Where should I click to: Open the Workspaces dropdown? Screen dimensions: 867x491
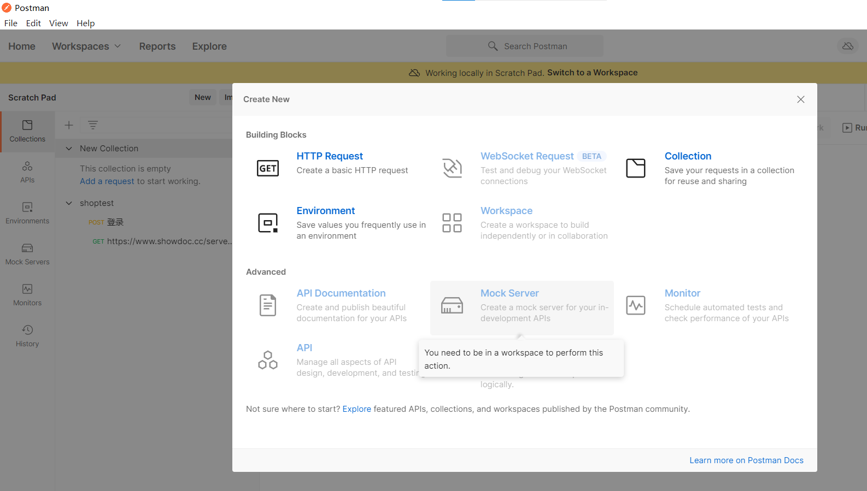86,46
